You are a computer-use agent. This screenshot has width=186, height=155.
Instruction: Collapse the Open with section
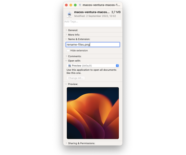[x=66, y=61]
